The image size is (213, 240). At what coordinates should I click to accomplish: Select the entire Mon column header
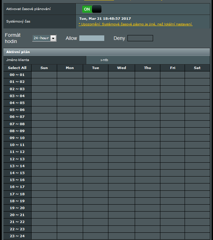point(70,68)
